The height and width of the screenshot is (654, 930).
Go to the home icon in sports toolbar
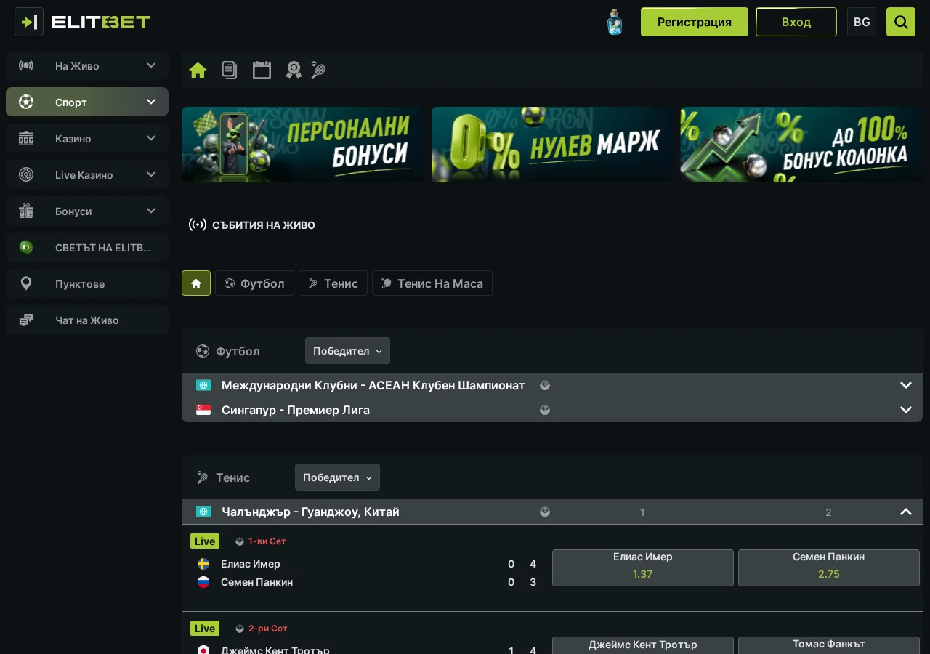198,70
